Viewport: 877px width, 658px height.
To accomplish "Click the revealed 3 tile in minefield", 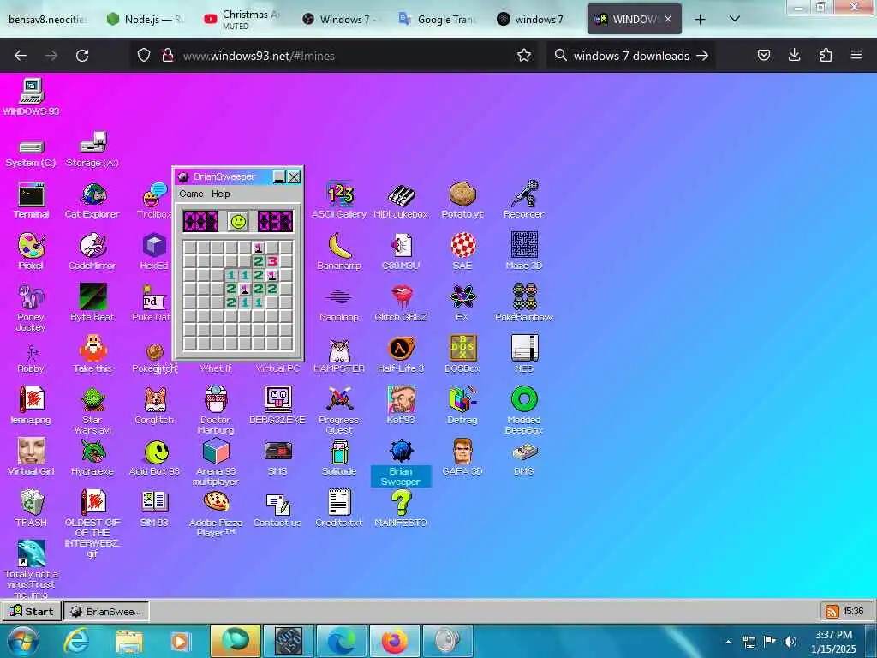I will [271, 261].
